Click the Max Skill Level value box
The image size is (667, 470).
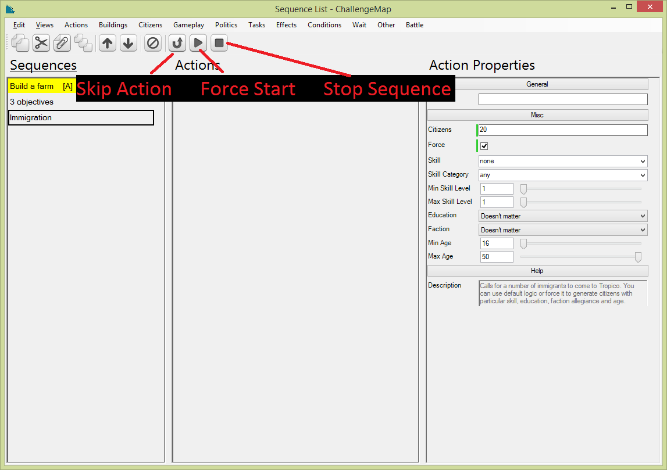pos(497,202)
